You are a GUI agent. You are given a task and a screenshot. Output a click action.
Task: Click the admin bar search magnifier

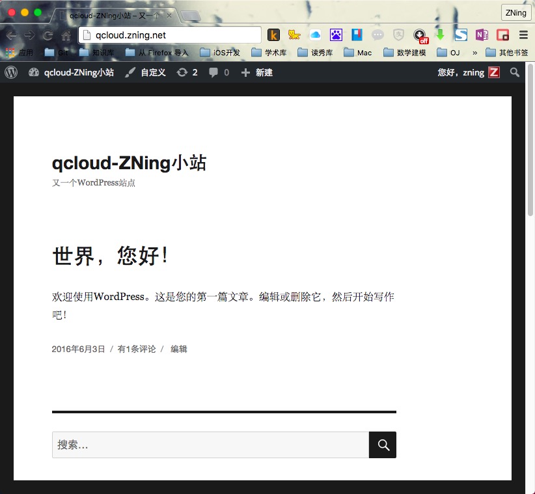pyautogui.click(x=515, y=72)
